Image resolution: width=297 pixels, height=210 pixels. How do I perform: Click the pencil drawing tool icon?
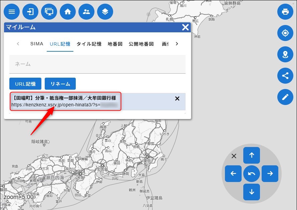point(285,97)
